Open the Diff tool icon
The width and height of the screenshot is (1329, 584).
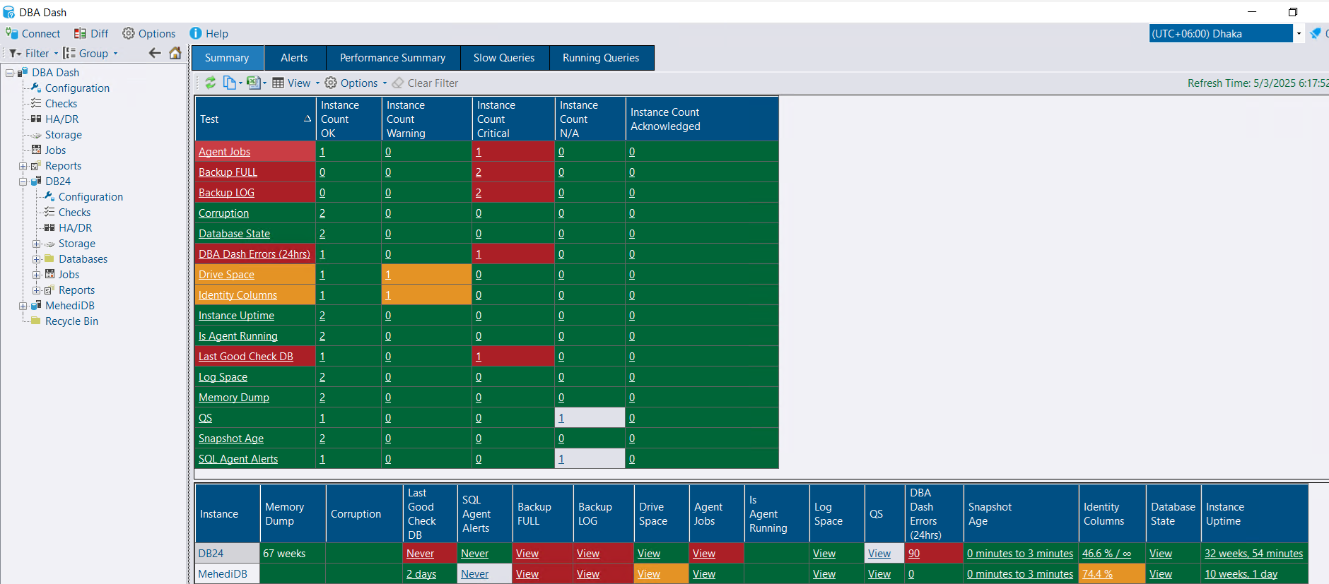pos(80,33)
